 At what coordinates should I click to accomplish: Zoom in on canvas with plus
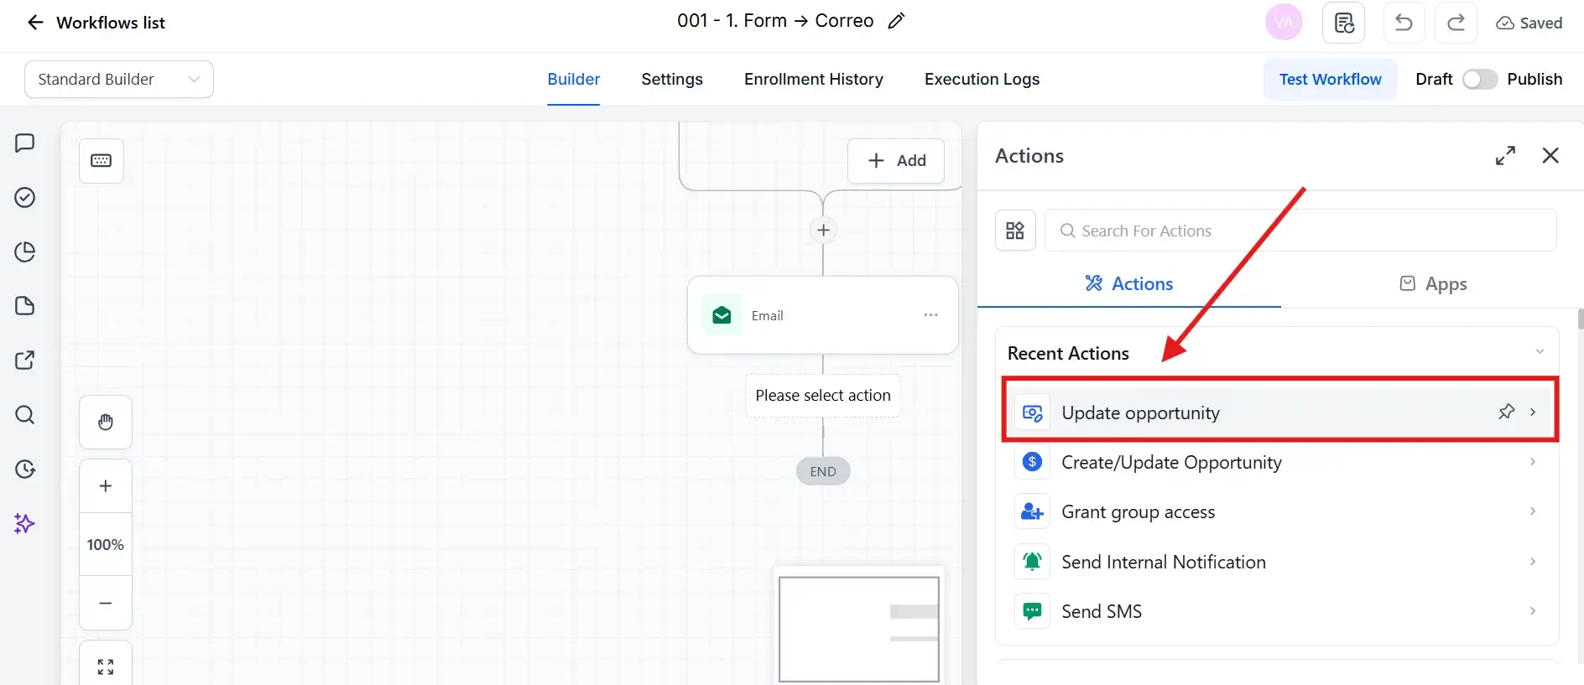pyautogui.click(x=106, y=486)
